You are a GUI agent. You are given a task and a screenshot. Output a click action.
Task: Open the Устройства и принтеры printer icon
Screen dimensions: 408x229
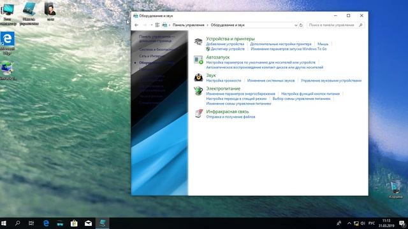[x=198, y=41]
